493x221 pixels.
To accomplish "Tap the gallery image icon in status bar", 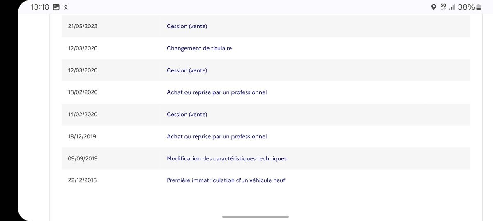I will [56, 7].
